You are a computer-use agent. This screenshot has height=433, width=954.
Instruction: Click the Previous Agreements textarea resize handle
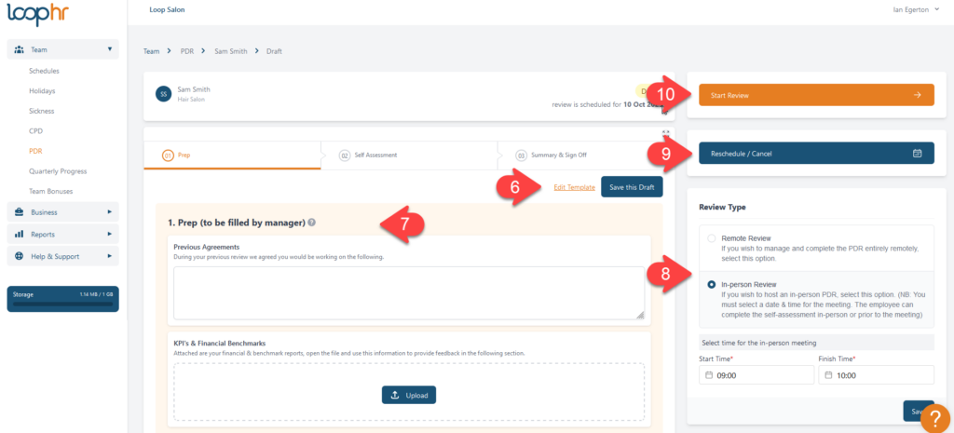coord(640,315)
